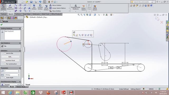The height and width of the screenshot is (95, 169).
Task: Switch to the Motion Study 1 tab
Action: (21, 87)
